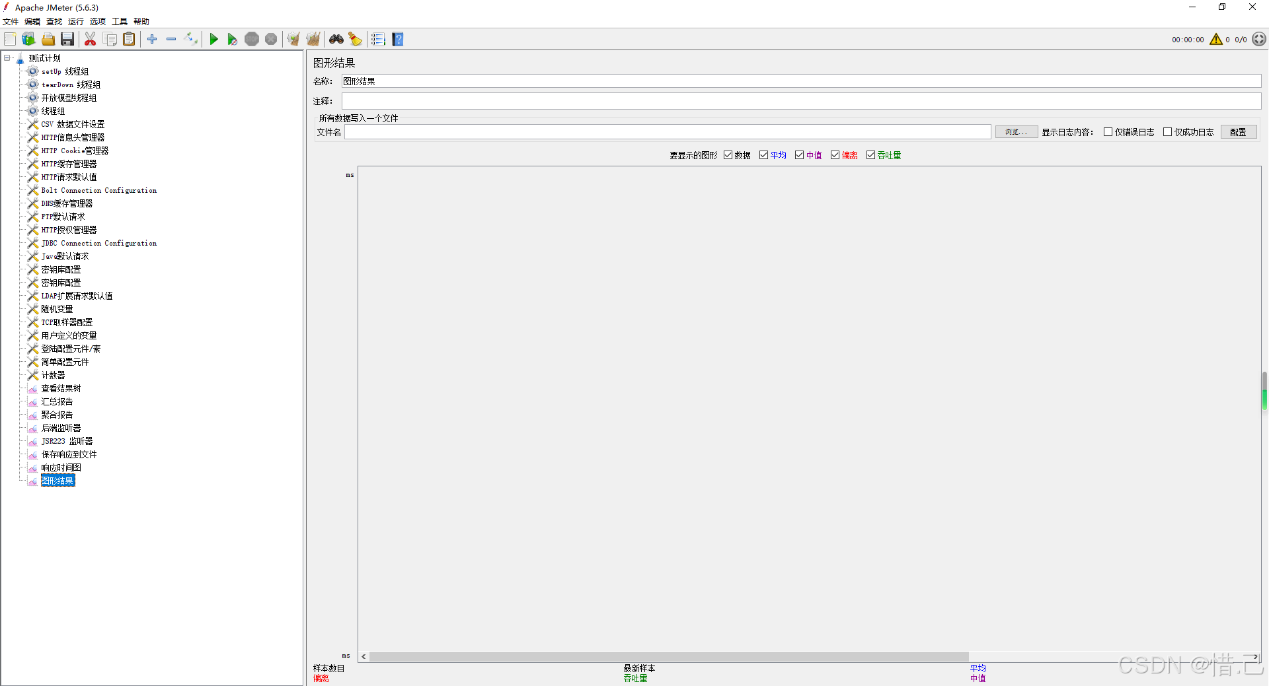Screen dimensions: 1269x686
Task: Open the Function helper list icon
Action: coord(378,40)
